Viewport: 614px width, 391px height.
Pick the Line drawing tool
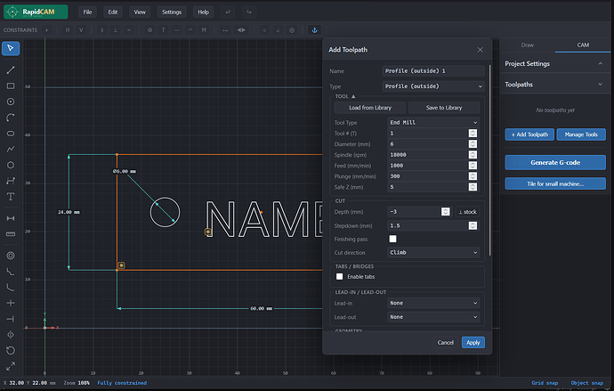coord(11,70)
